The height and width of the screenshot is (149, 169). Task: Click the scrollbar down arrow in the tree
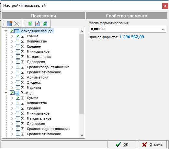click(x=82, y=135)
